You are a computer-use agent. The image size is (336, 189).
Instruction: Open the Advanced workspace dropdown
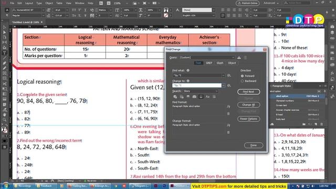click(x=271, y=3)
